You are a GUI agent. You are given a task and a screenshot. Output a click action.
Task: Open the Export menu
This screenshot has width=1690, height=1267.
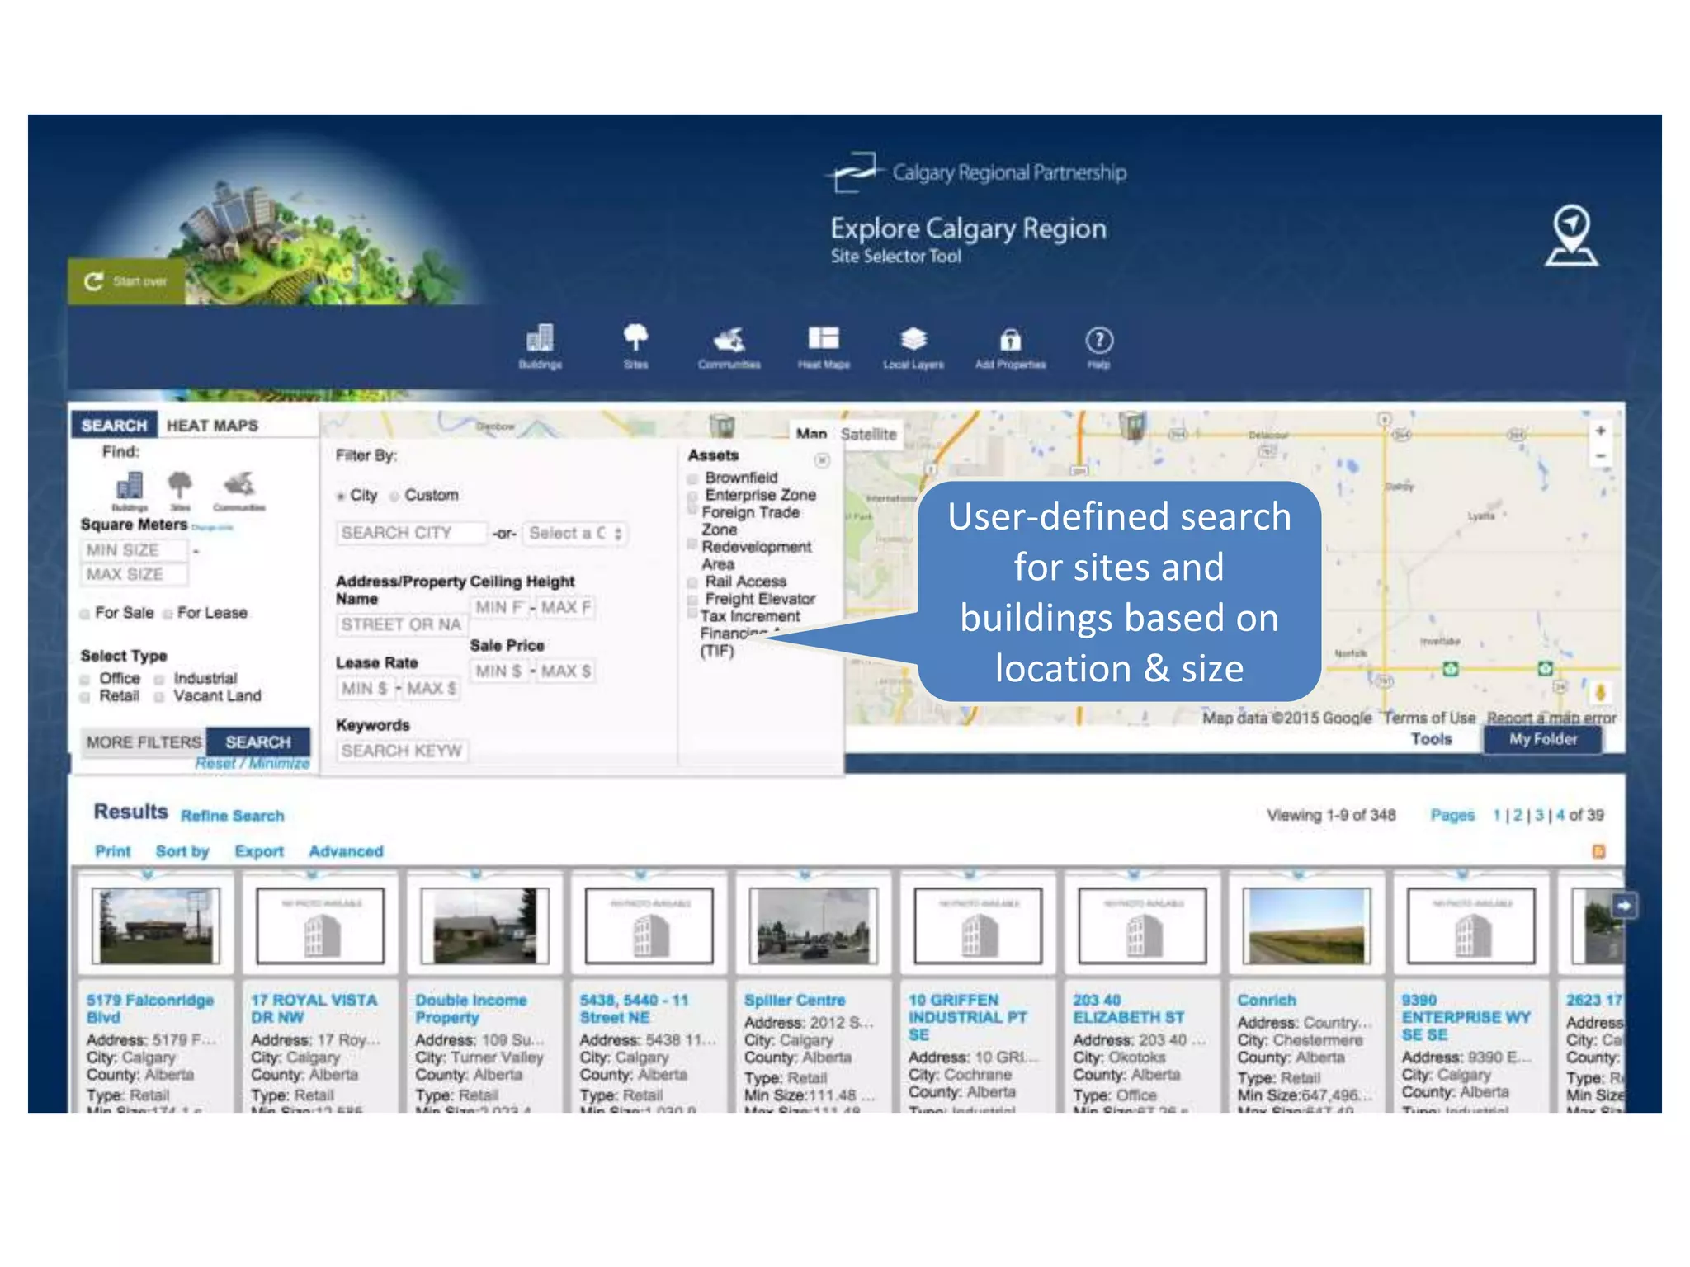(259, 851)
